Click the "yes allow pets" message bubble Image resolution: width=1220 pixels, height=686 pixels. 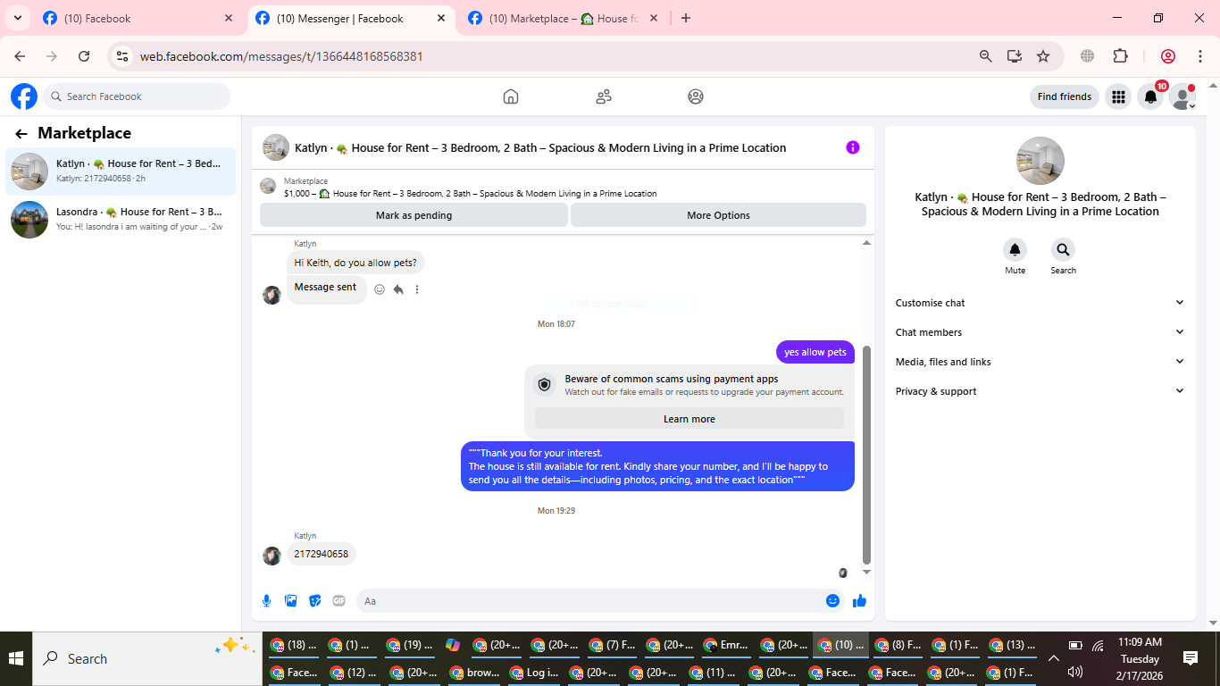(x=815, y=352)
